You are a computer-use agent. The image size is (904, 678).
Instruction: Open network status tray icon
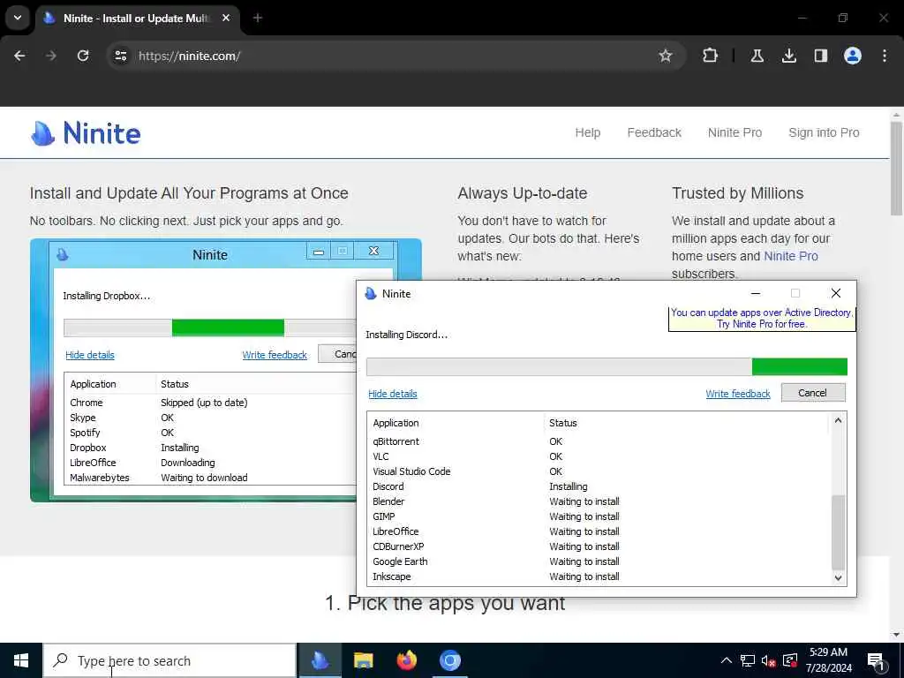coord(748,660)
